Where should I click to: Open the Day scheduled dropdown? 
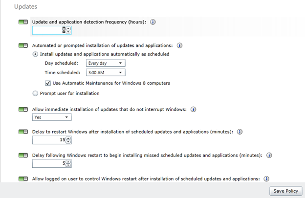point(106,63)
